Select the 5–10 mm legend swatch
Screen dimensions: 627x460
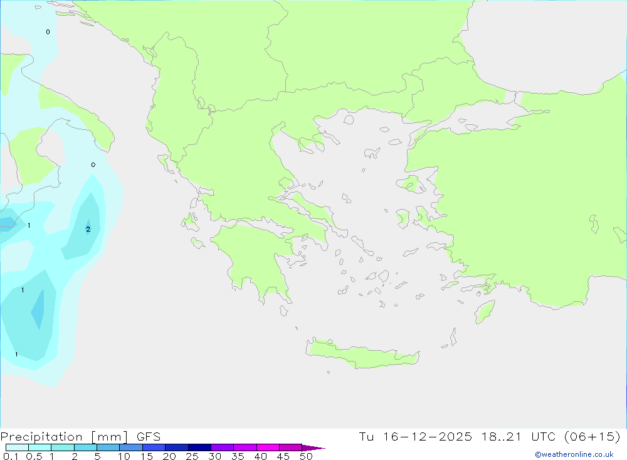(x=108, y=447)
